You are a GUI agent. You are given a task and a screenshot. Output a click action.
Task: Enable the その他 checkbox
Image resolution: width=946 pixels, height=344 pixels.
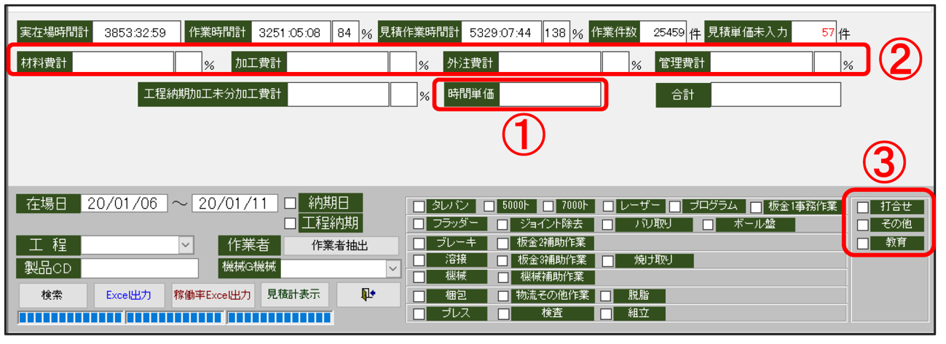click(863, 225)
